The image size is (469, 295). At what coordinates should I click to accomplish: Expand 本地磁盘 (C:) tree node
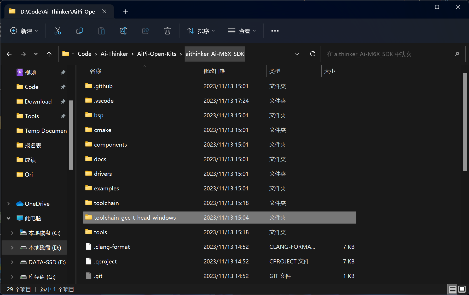click(12, 233)
